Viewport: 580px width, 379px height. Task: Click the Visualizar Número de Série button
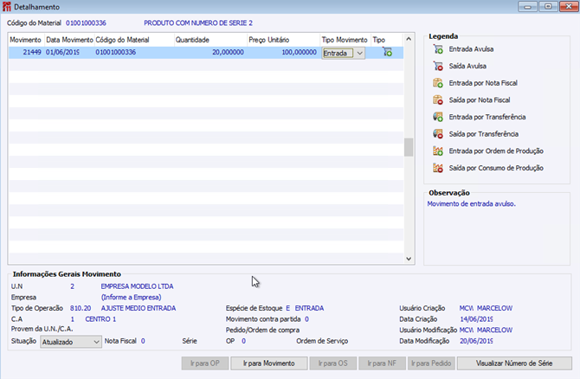(514, 363)
